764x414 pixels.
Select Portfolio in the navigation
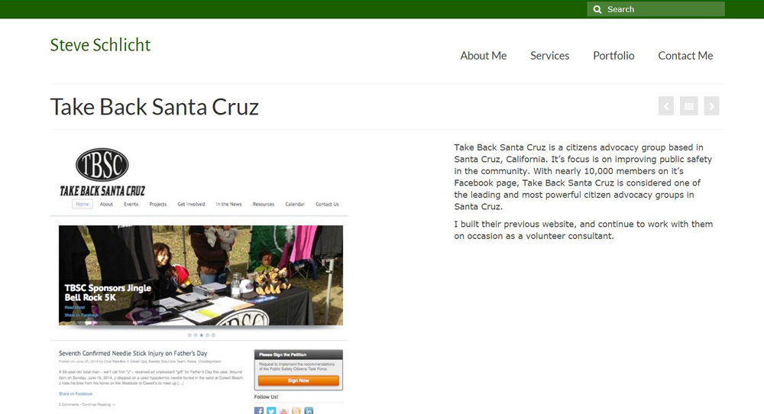tap(613, 56)
